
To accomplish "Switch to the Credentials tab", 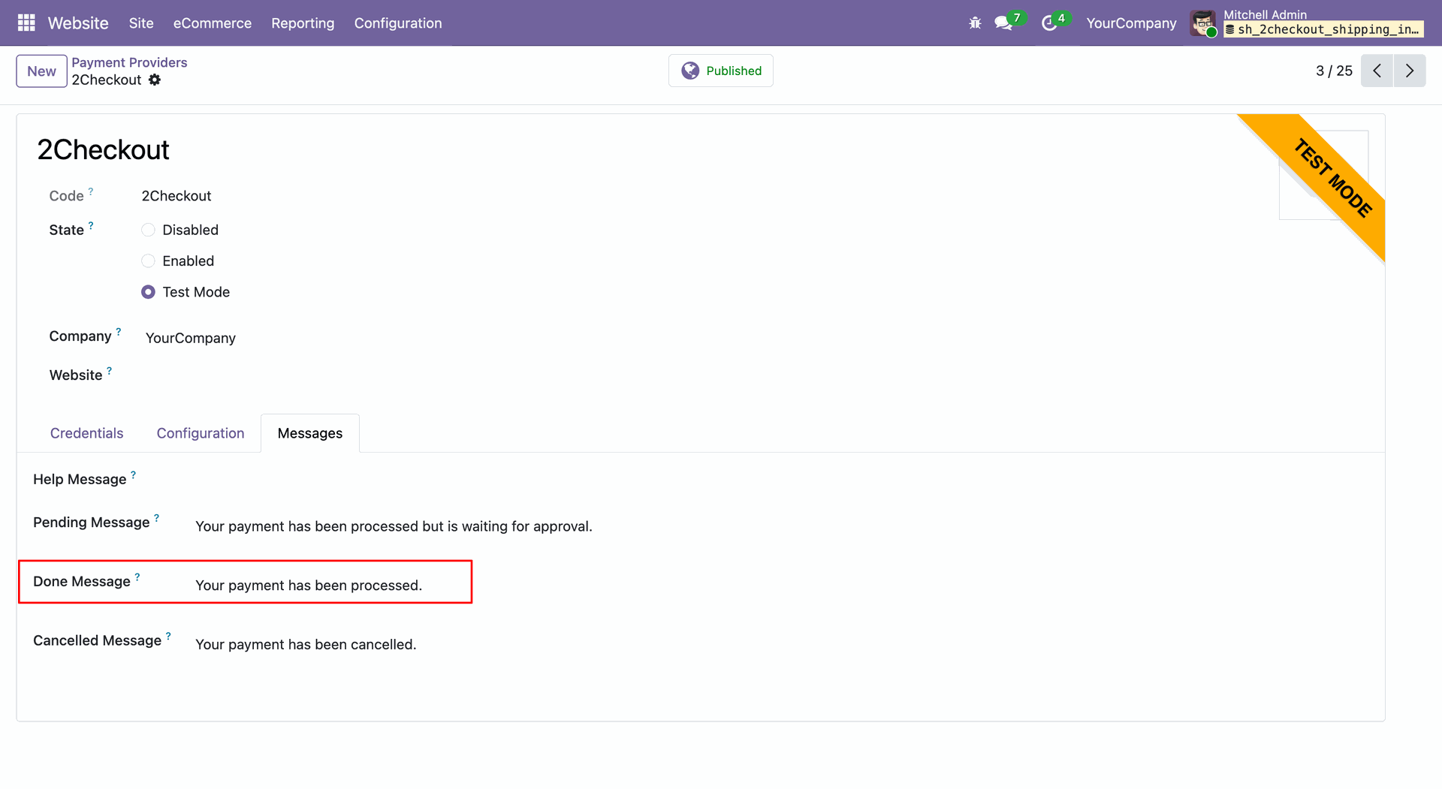I will click(x=86, y=433).
